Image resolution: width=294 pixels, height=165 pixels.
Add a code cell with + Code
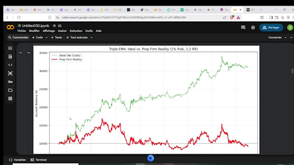pyautogui.click(x=37, y=37)
